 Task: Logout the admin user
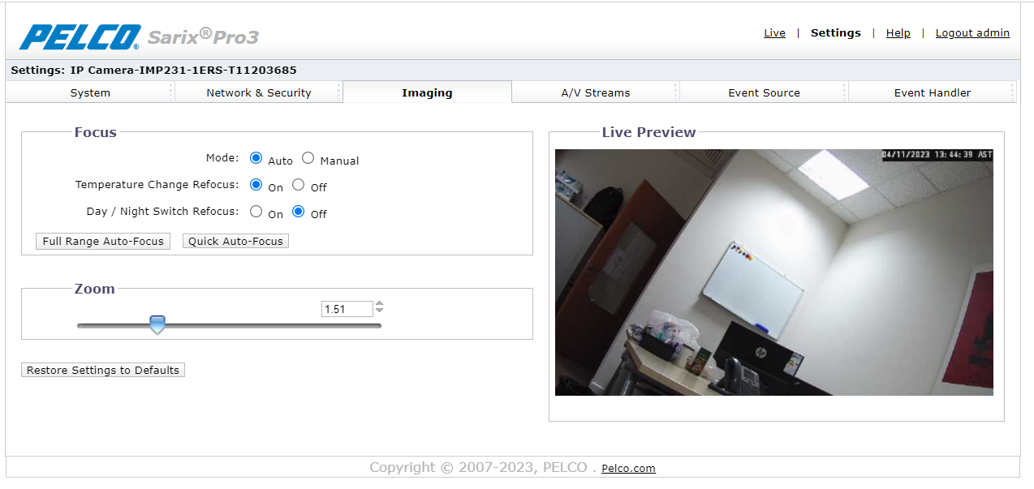(972, 32)
